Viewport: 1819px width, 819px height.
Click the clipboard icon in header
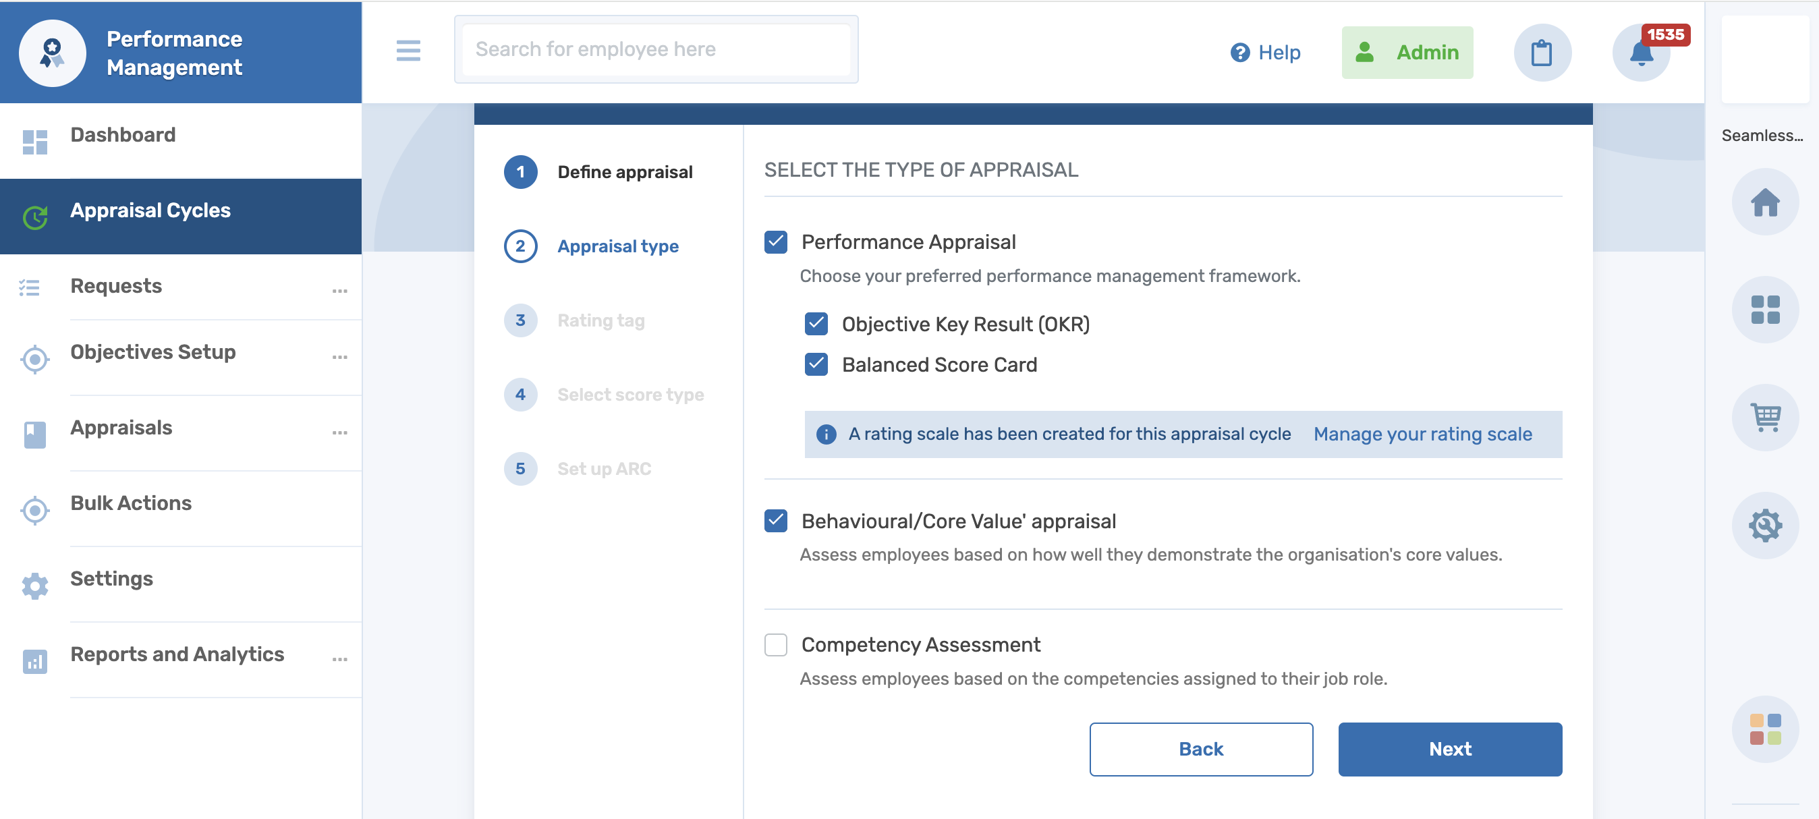1542,53
